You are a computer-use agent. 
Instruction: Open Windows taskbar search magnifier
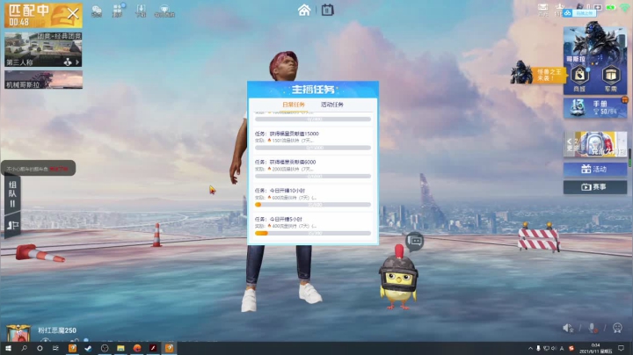pyautogui.click(x=24, y=348)
